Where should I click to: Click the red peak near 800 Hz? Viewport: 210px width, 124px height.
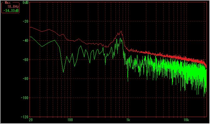click(121, 31)
